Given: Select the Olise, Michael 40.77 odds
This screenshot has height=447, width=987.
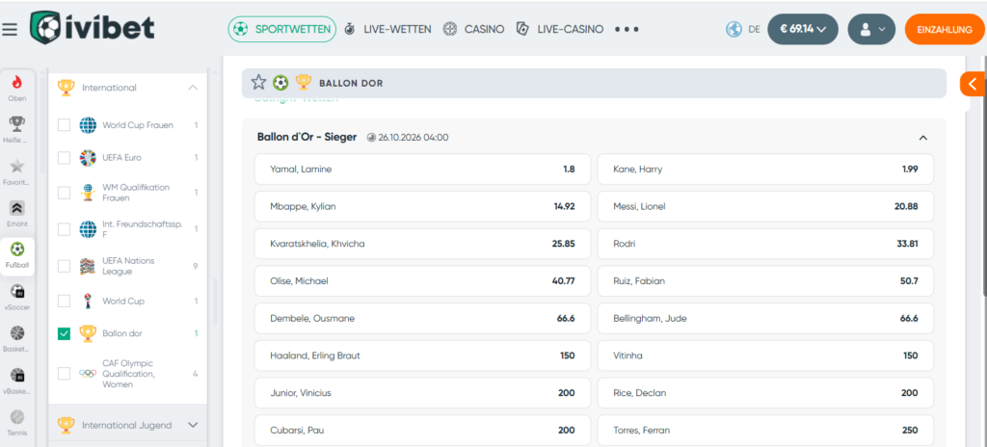Looking at the screenshot, I should [422, 280].
